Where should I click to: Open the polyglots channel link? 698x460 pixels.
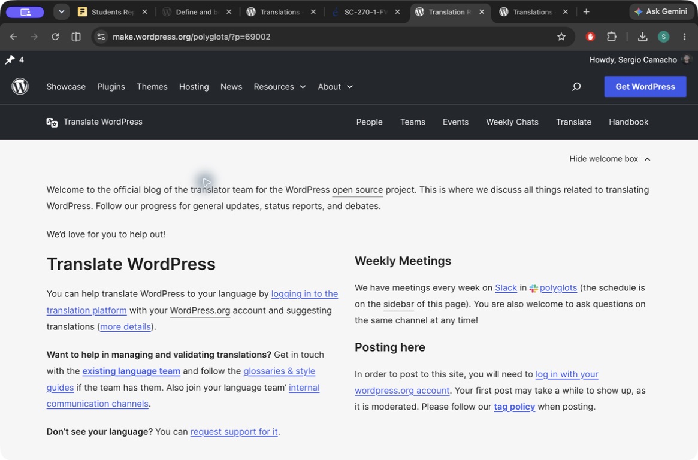pyautogui.click(x=558, y=288)
